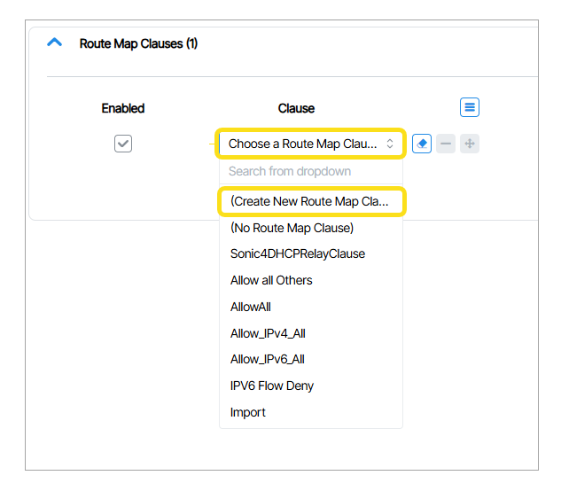Select Create New Route Map Clause option
Image resolution: width=561 pixels, height=491 pixels.
click(x=310, y=202)
